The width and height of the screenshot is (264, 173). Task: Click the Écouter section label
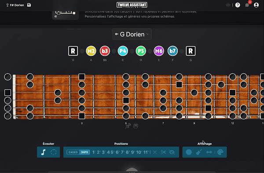pos(48,144)
